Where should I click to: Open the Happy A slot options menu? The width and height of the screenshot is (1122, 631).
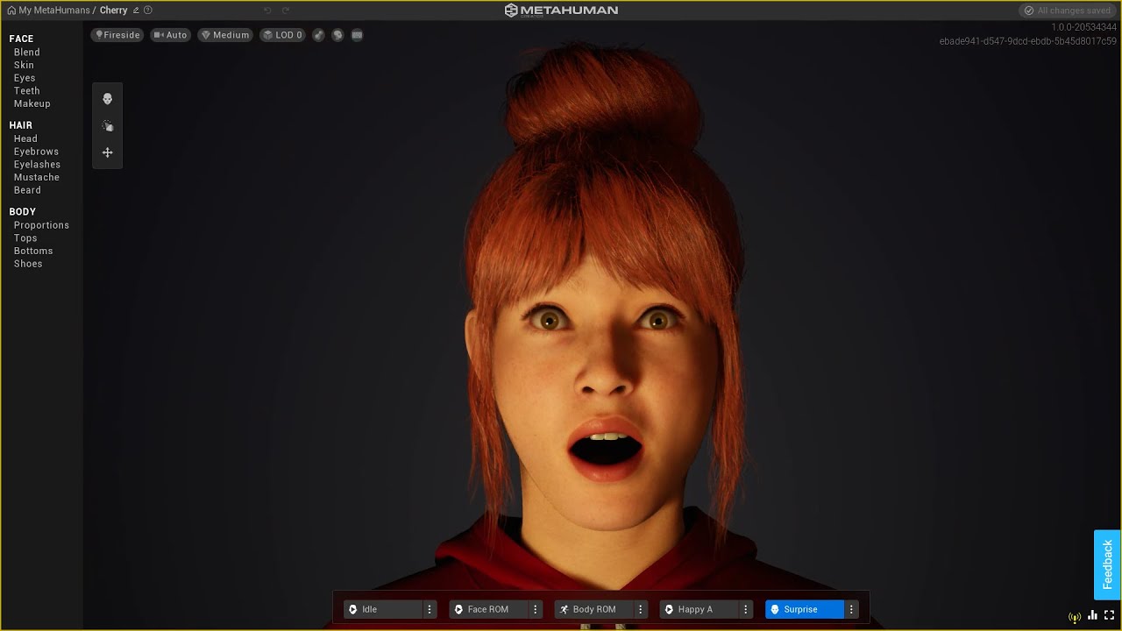tap(746, 609)
